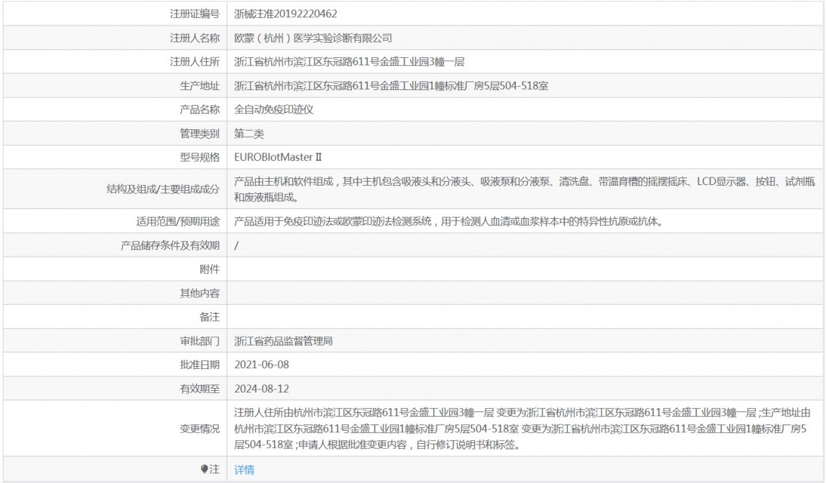
Task: Select product name 全自动免疫印迹仪
Action: (274, 109)
